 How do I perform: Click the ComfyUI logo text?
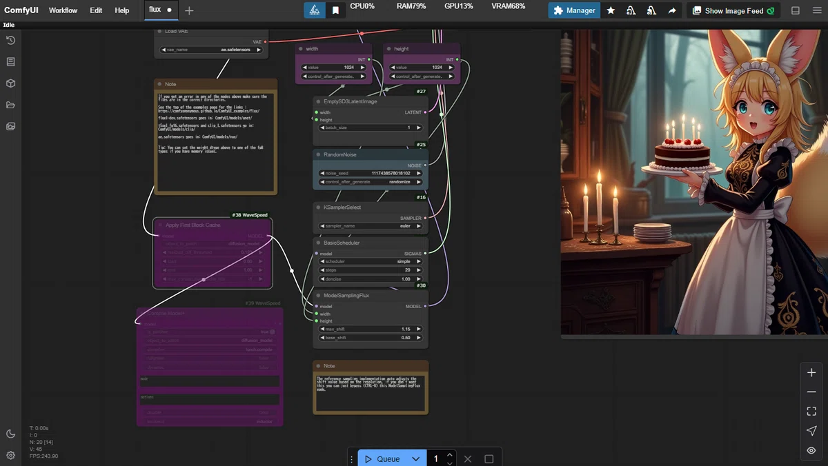21,10
